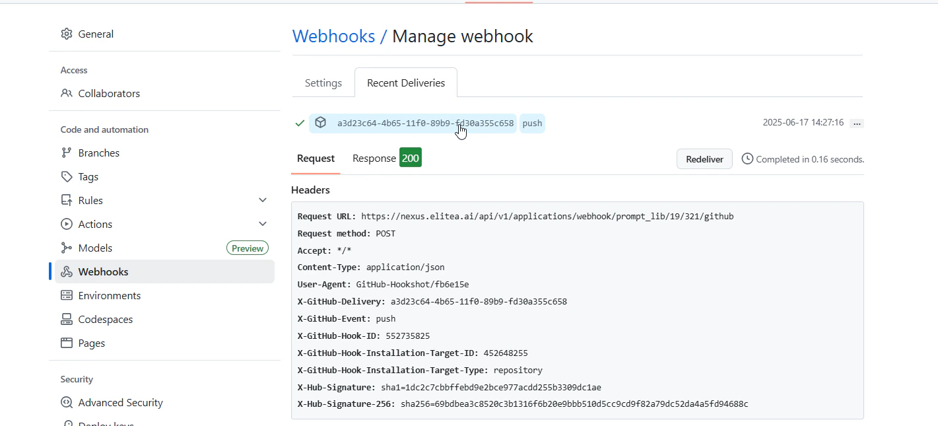Open the Branches settings via its branch icon
The image size is (938, 426).
pos(66,153)
